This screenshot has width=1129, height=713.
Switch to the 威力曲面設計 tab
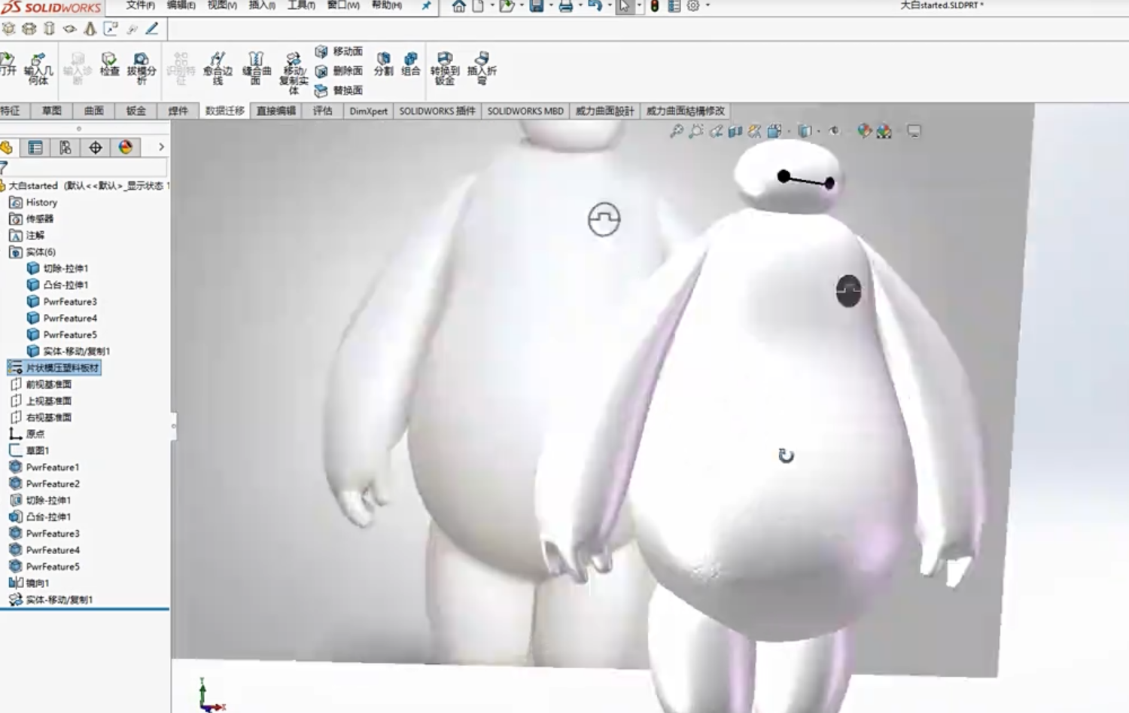pos(605,111)
